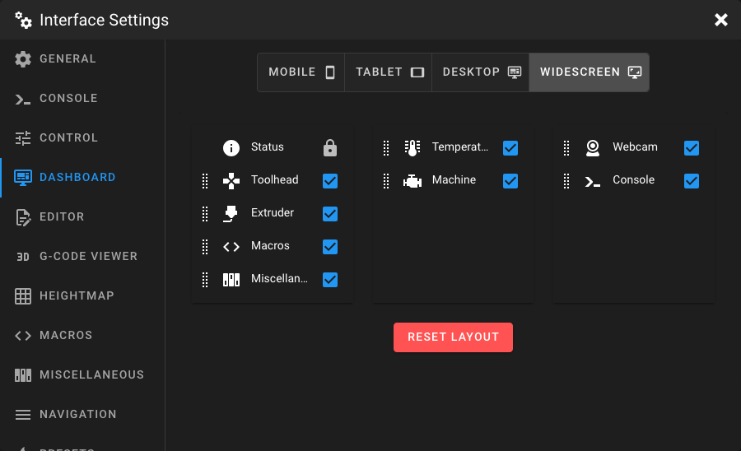Open the Macros settings section

pyautogui.click(x=82, y=335)
